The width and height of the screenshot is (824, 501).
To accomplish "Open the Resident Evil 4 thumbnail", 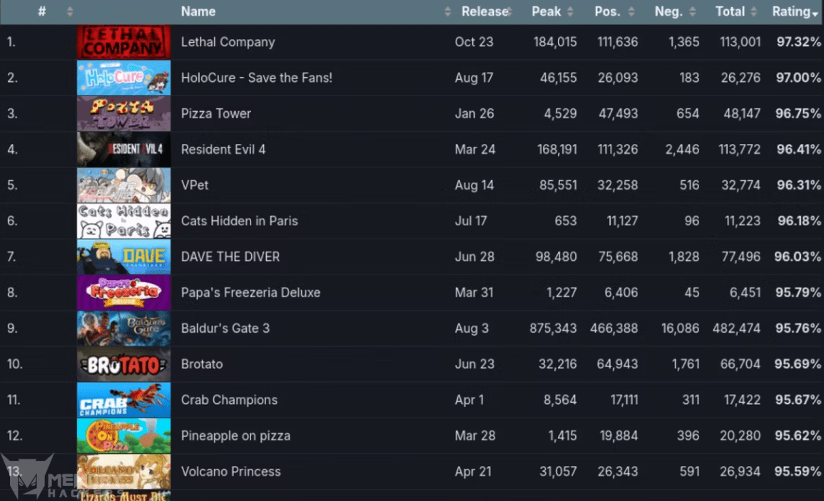I will (123, 149).
